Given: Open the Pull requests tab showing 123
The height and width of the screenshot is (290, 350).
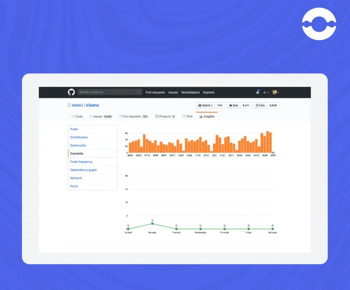Looking at the screenshot, I should coord(134,116).
